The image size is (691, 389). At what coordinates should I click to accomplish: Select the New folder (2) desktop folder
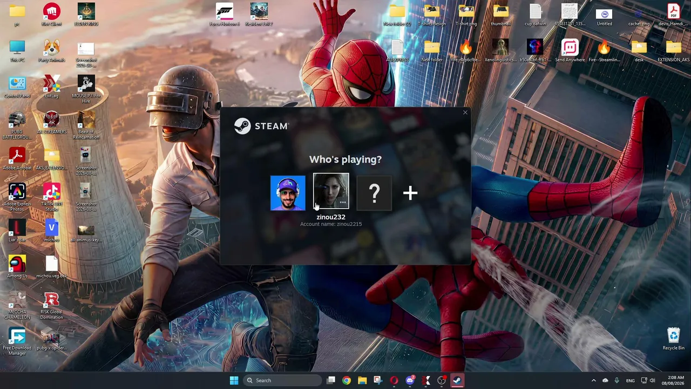397,15
